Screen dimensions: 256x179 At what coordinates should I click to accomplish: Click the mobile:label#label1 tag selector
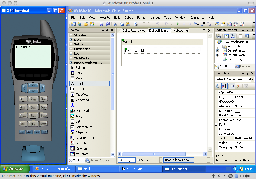pos(179,160)
